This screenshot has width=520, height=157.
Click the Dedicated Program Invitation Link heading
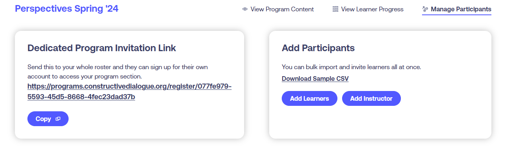point(102,48)
